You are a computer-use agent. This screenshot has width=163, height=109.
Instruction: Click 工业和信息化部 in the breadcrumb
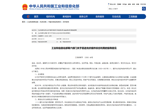pyautogui.click(x=33, y=22)
